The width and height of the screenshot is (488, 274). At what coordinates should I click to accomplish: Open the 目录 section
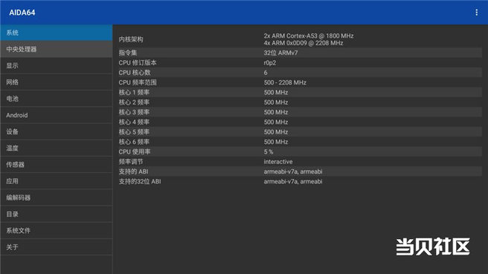(57, 214)
